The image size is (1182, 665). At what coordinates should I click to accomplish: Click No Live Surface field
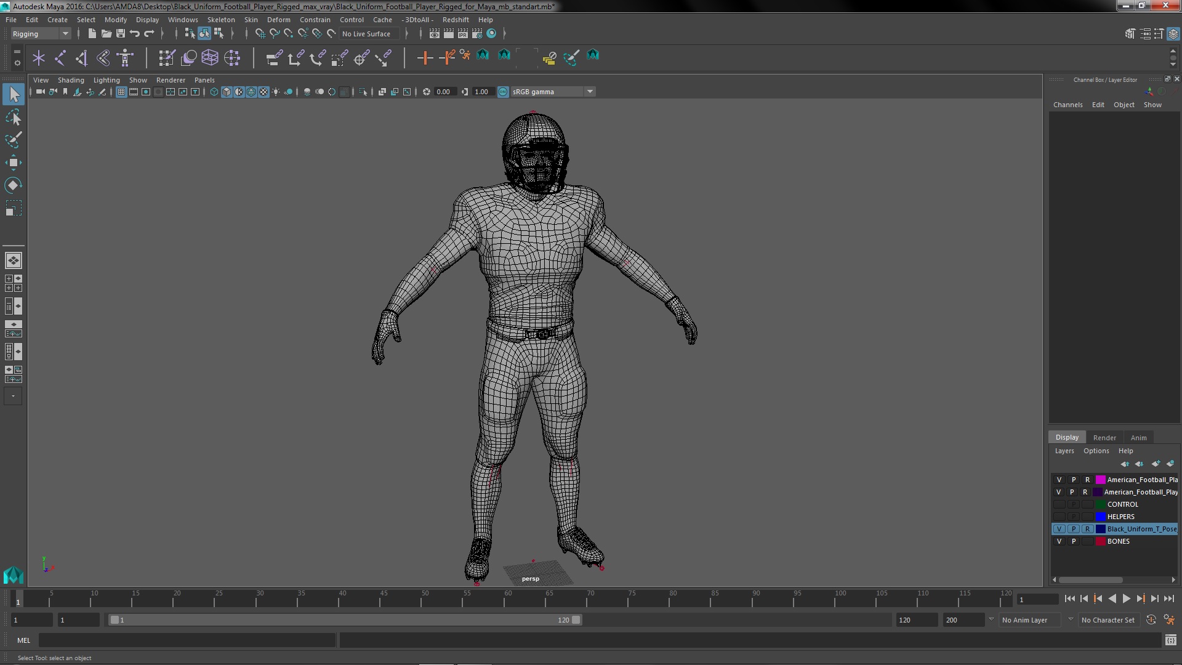click(370, 34)
